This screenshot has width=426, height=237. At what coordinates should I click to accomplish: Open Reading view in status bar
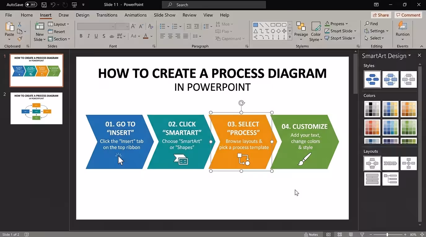pos(351,235)
